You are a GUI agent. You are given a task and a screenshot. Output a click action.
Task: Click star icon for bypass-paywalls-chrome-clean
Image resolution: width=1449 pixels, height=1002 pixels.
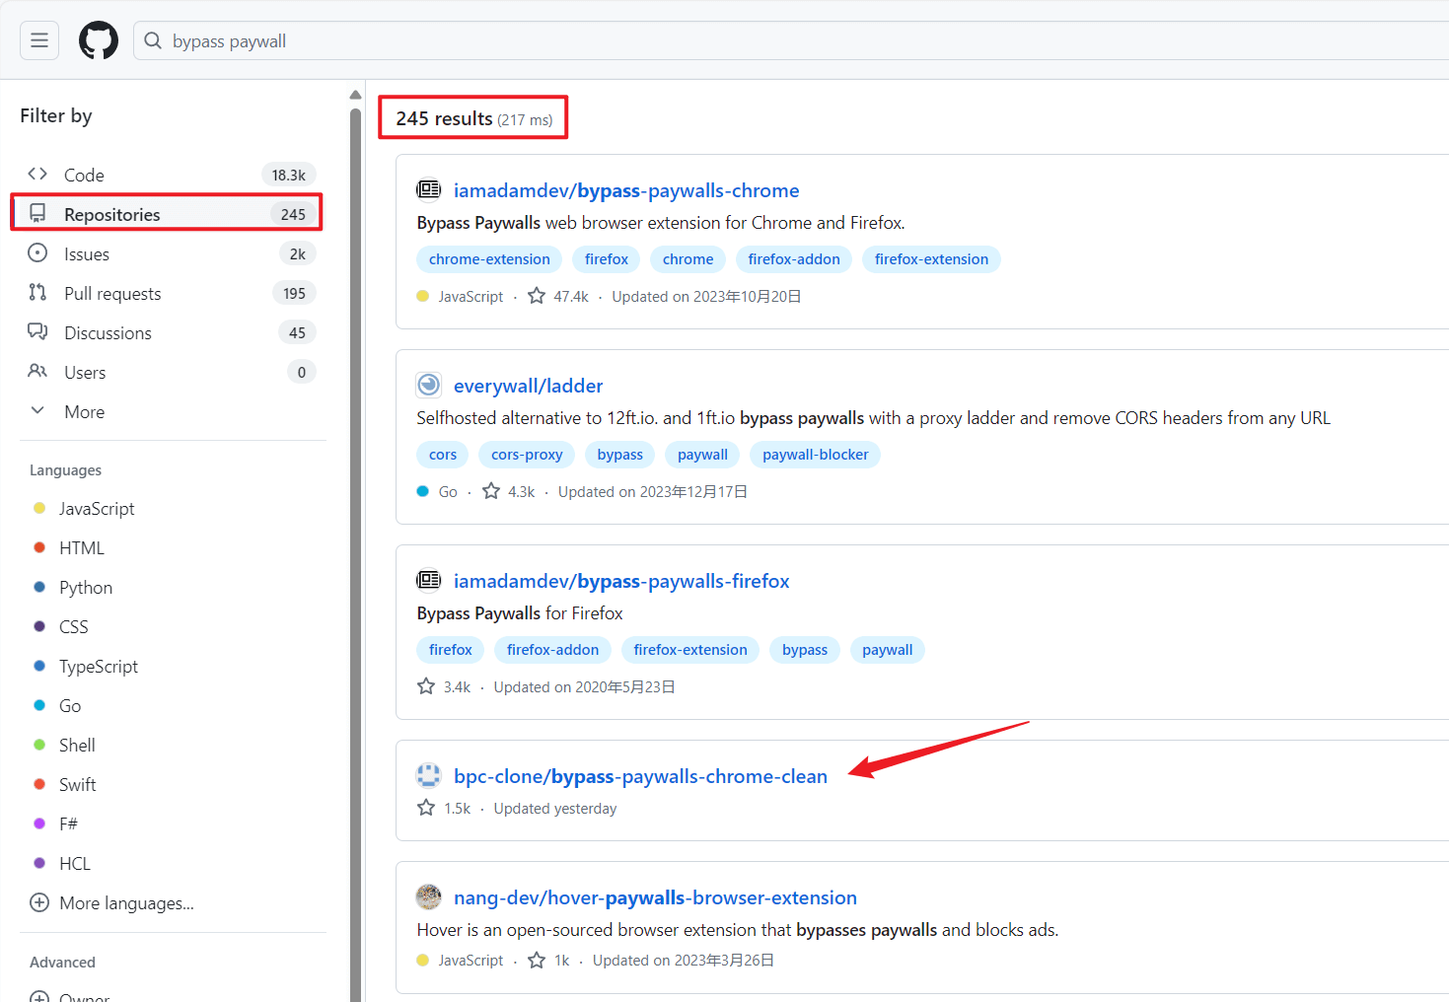coord(426,808)
